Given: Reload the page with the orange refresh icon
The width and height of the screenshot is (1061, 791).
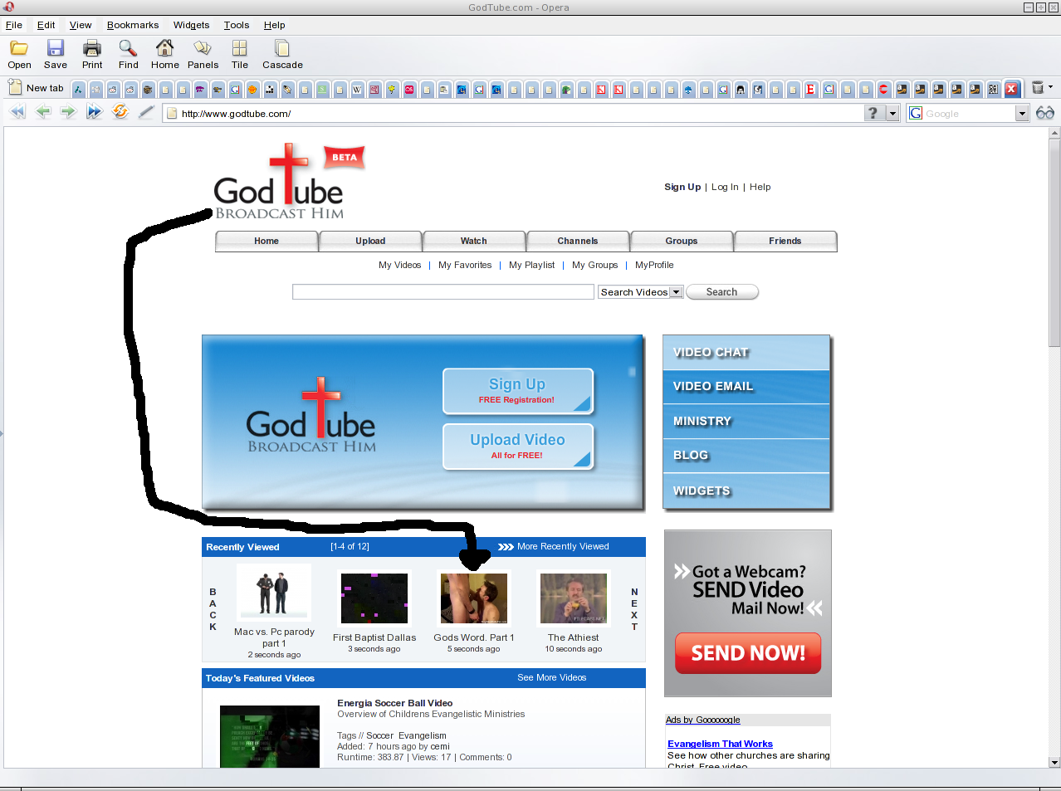Looking at the screenshot, I should click(120, 111).
